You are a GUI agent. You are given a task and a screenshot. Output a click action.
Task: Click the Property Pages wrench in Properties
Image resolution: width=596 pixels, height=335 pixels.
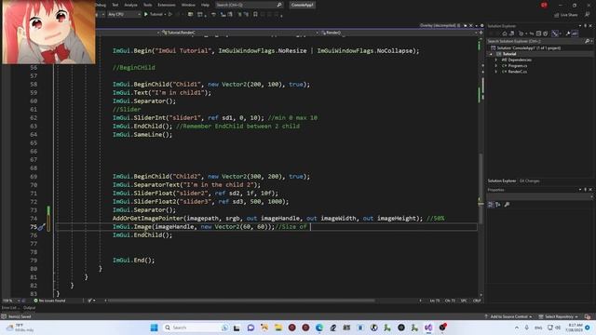click(507, 205)
